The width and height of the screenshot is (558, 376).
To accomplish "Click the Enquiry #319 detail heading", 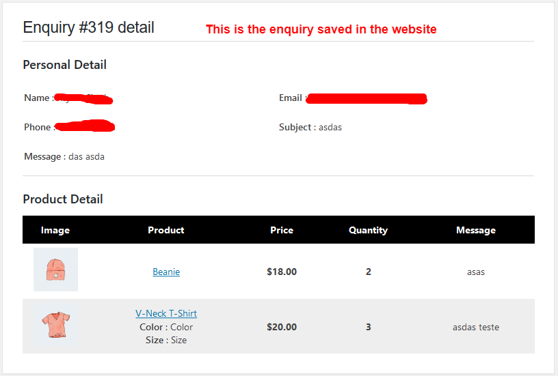I will pos(88,27).
